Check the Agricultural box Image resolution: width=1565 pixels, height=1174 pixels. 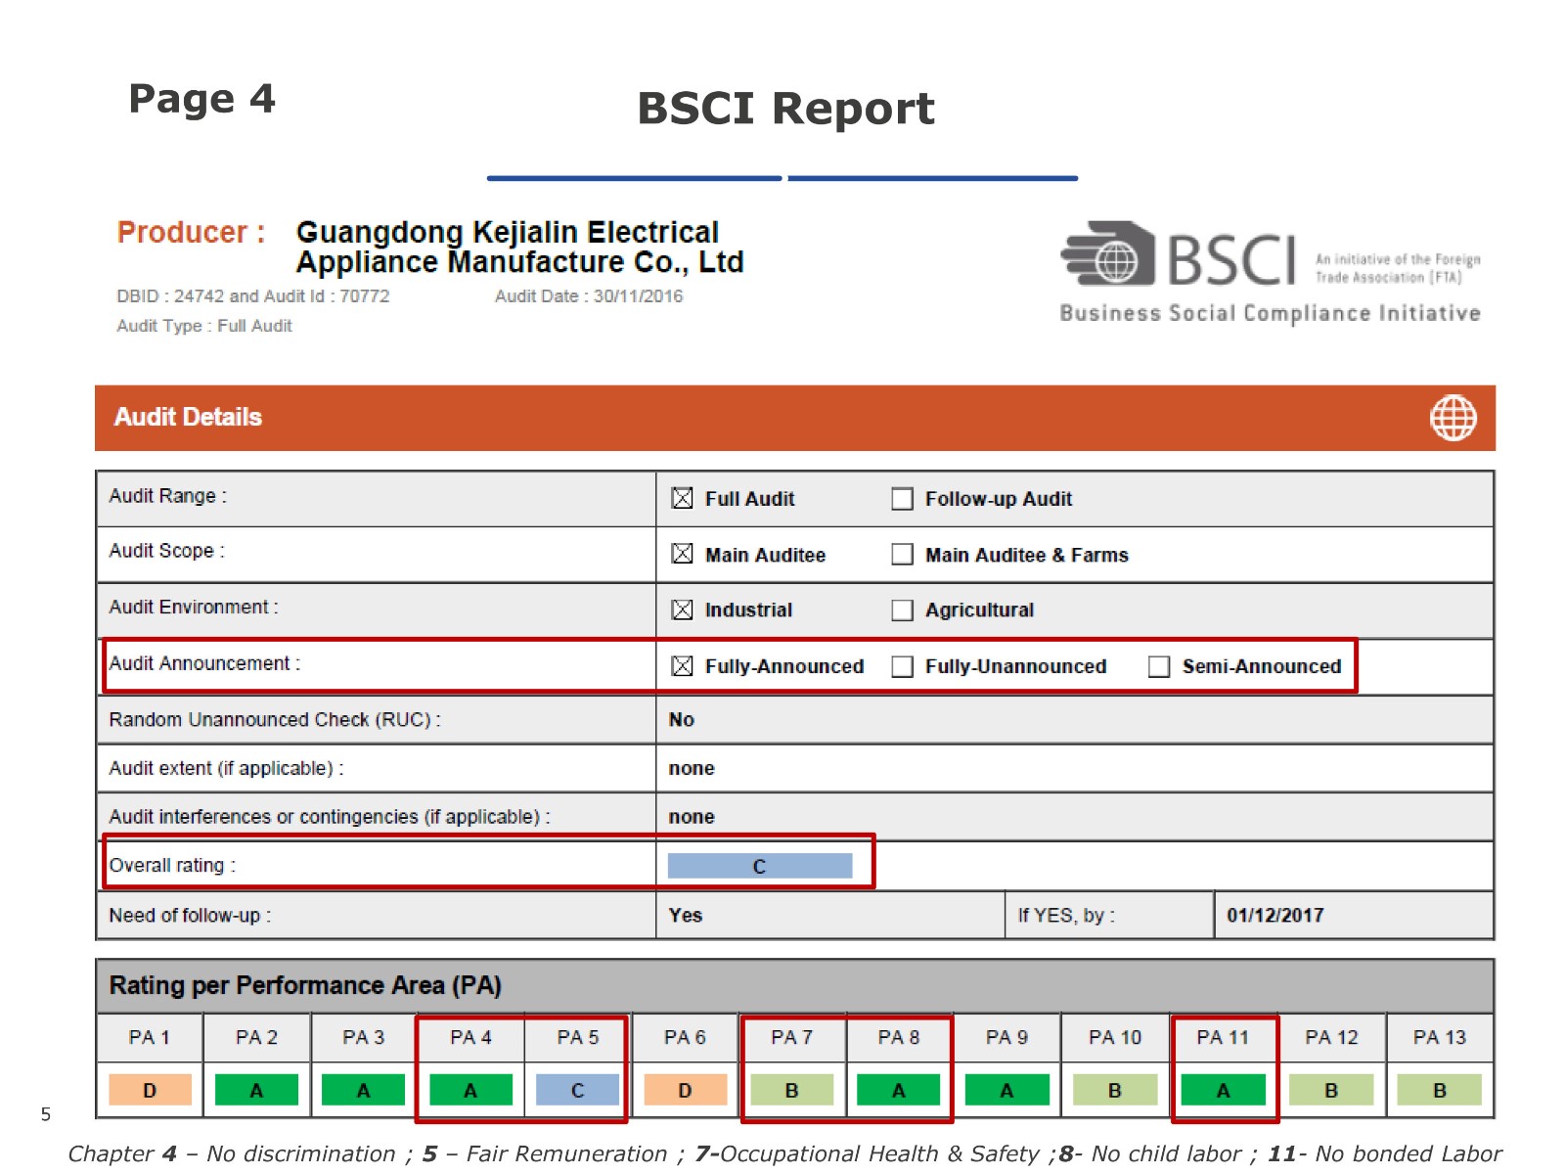tap(902, 610)
